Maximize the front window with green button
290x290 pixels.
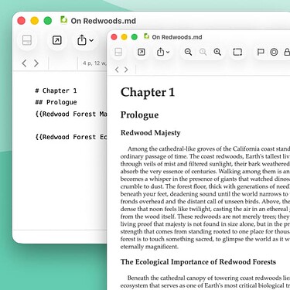click(x=135, y=37)
